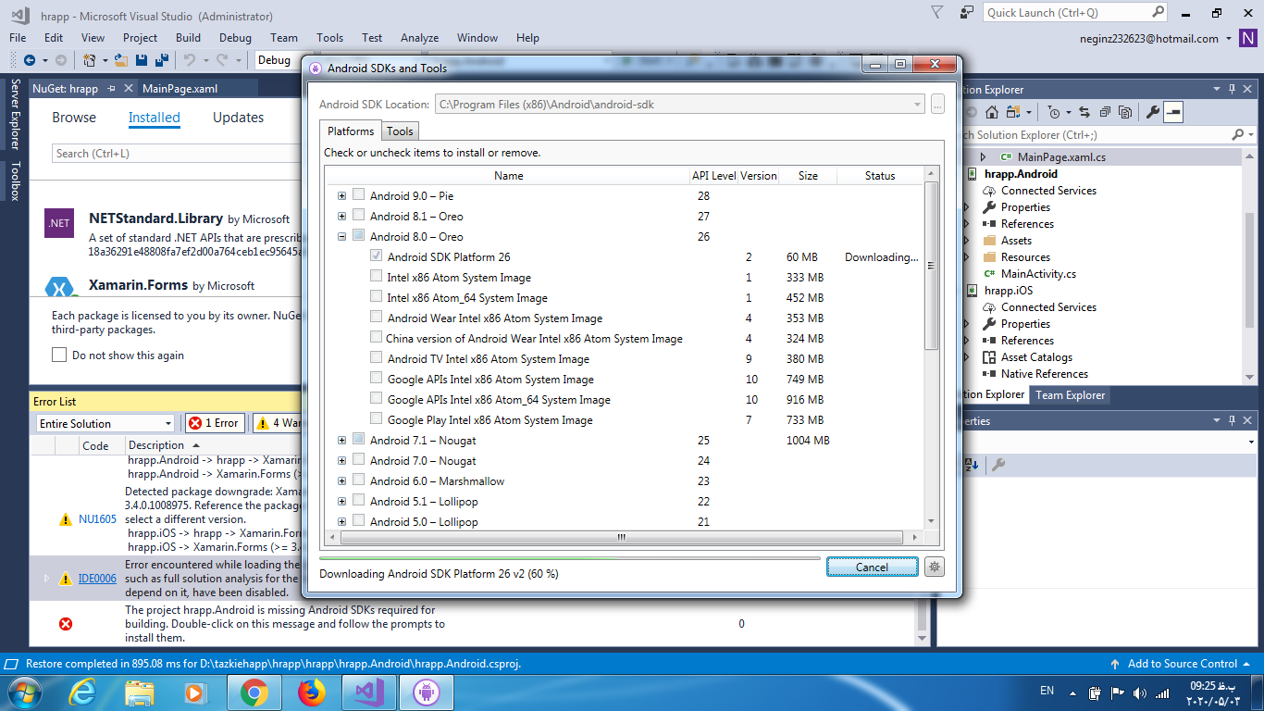Click the Open File folder icon

(122, 60)
